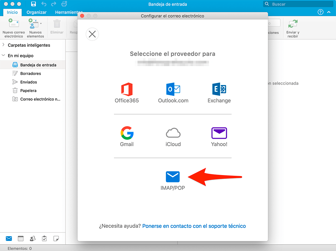Screen dimensions: 336x251
Task: Click the Save icon in title bar
Action: pyautogui.click(x=33, y=4)
